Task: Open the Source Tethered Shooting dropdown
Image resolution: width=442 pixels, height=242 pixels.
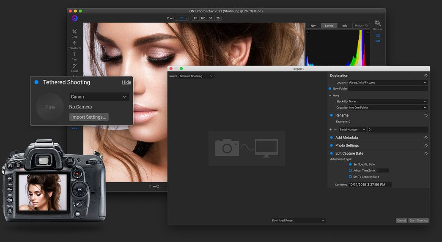Action: coord(196,76)
